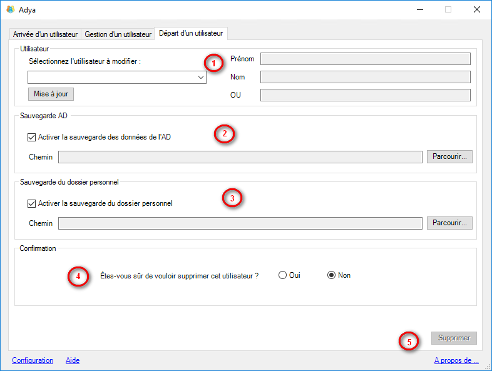Browse for the personal folder backup path
This screenshot has width=492, height=371.
tap(449, 223)
